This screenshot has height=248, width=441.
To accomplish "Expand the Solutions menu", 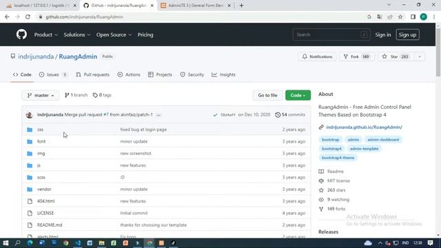I will 76,35.
